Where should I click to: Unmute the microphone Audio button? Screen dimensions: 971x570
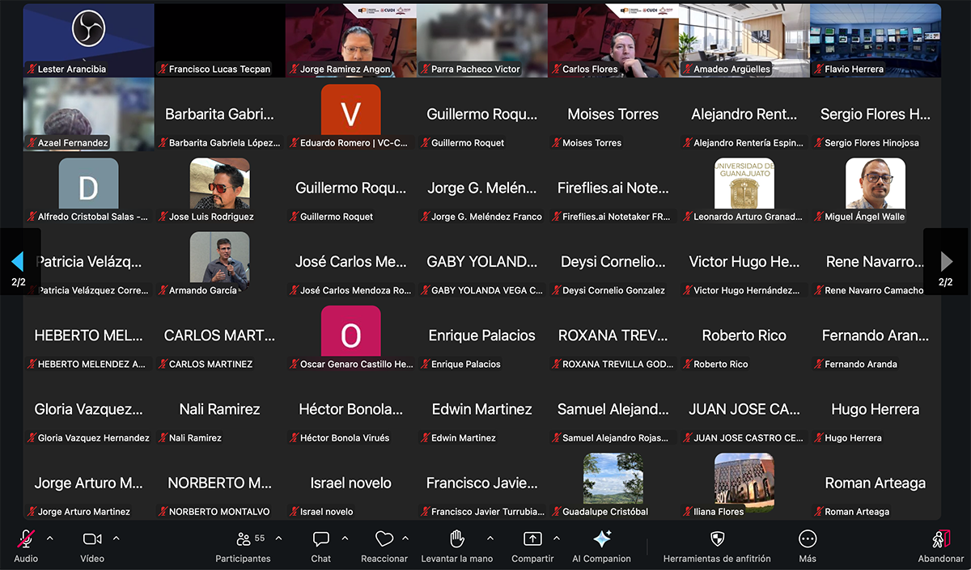[26, 539]
